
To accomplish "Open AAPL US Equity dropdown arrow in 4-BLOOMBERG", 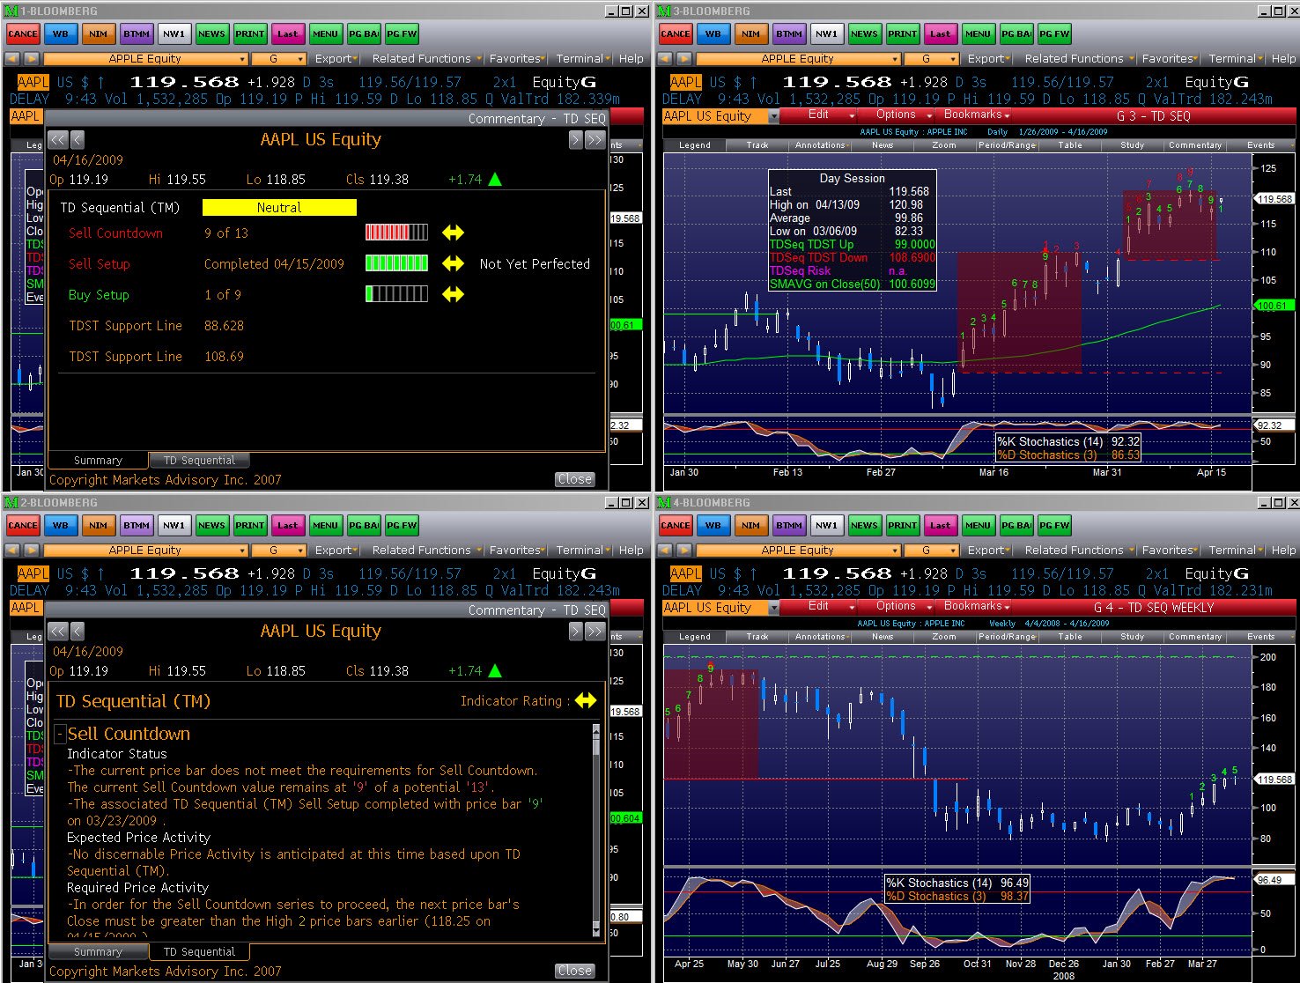I will [774, 608].
